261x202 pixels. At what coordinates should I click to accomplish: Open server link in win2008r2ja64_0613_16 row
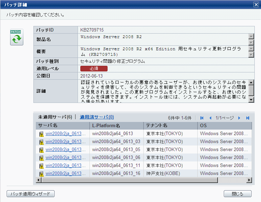click(x=65, y=173)
